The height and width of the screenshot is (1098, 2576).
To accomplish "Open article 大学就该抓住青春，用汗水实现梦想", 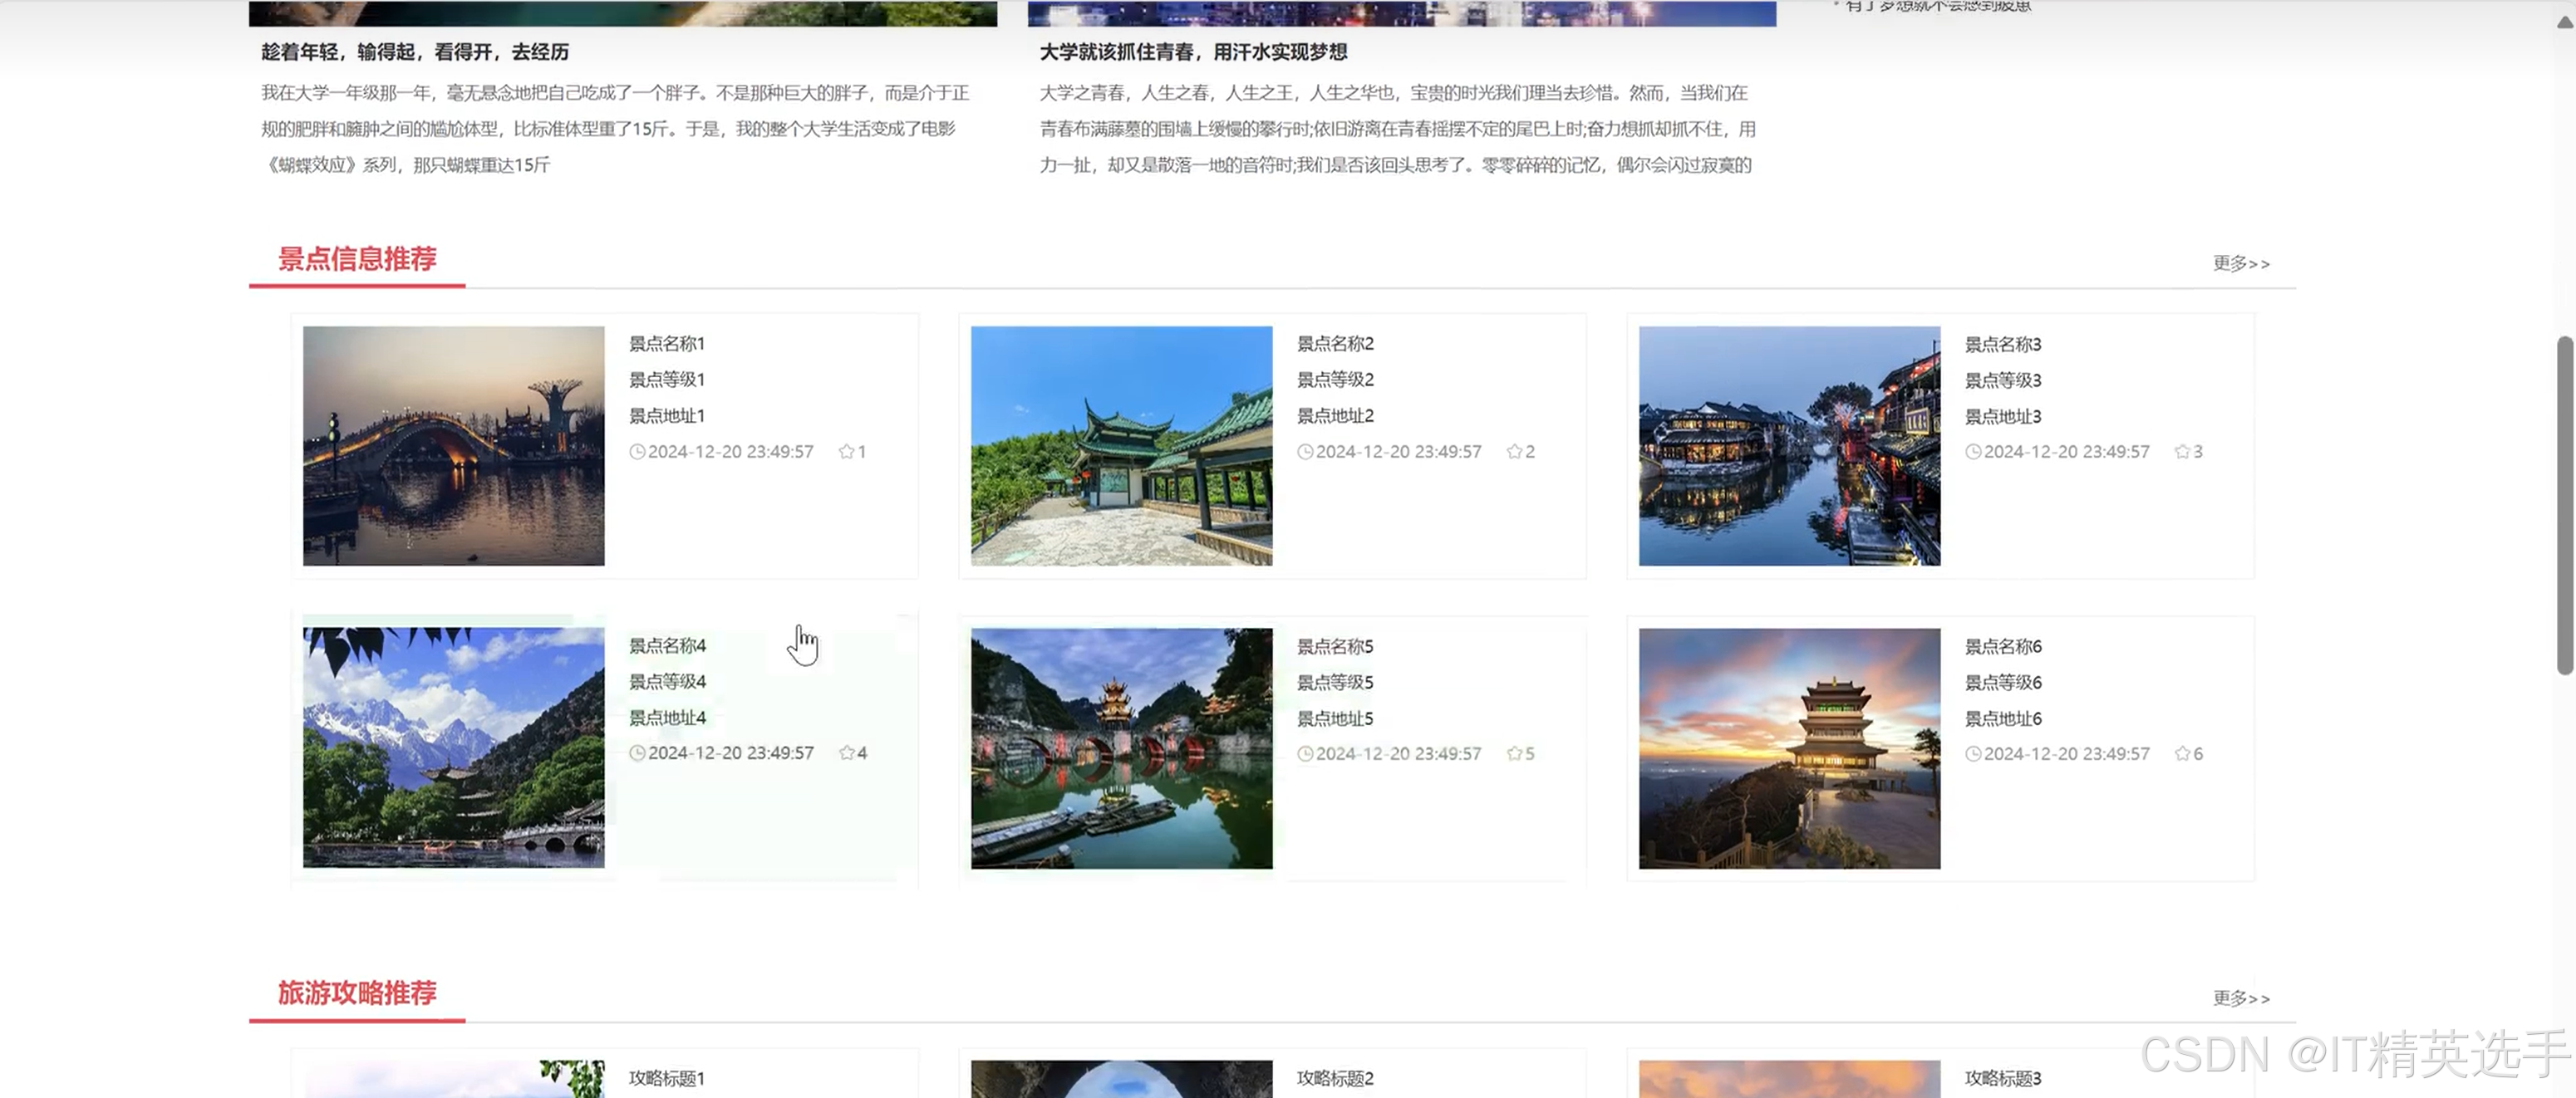I will (x=1193, y=52).
